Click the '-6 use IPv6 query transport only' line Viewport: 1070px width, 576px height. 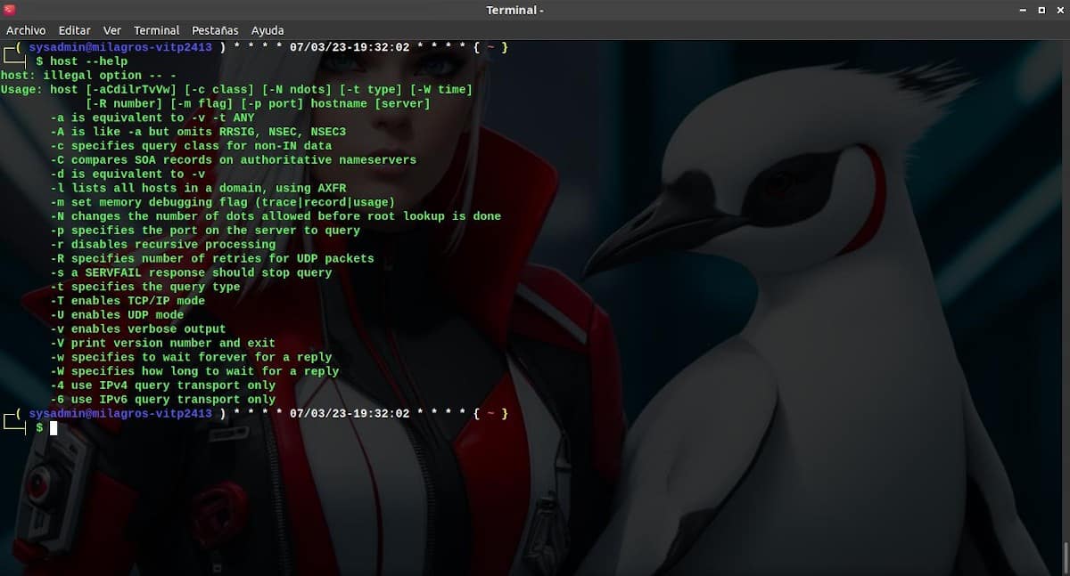click(x=163, y=400)
